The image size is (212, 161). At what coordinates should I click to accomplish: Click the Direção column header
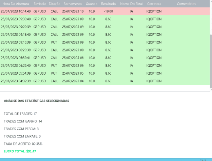pos(54,4)
